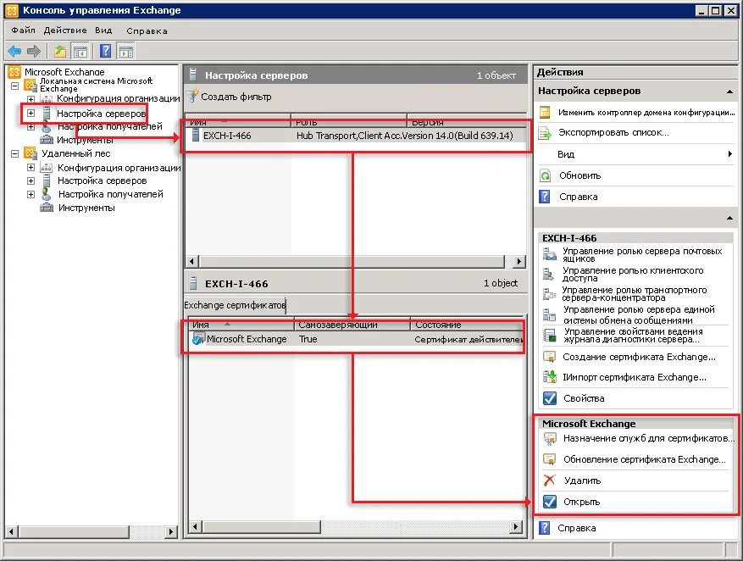Click the Forward arrow toolbar icon
This screenshot has height=561, width=743.
pos(34,51)
